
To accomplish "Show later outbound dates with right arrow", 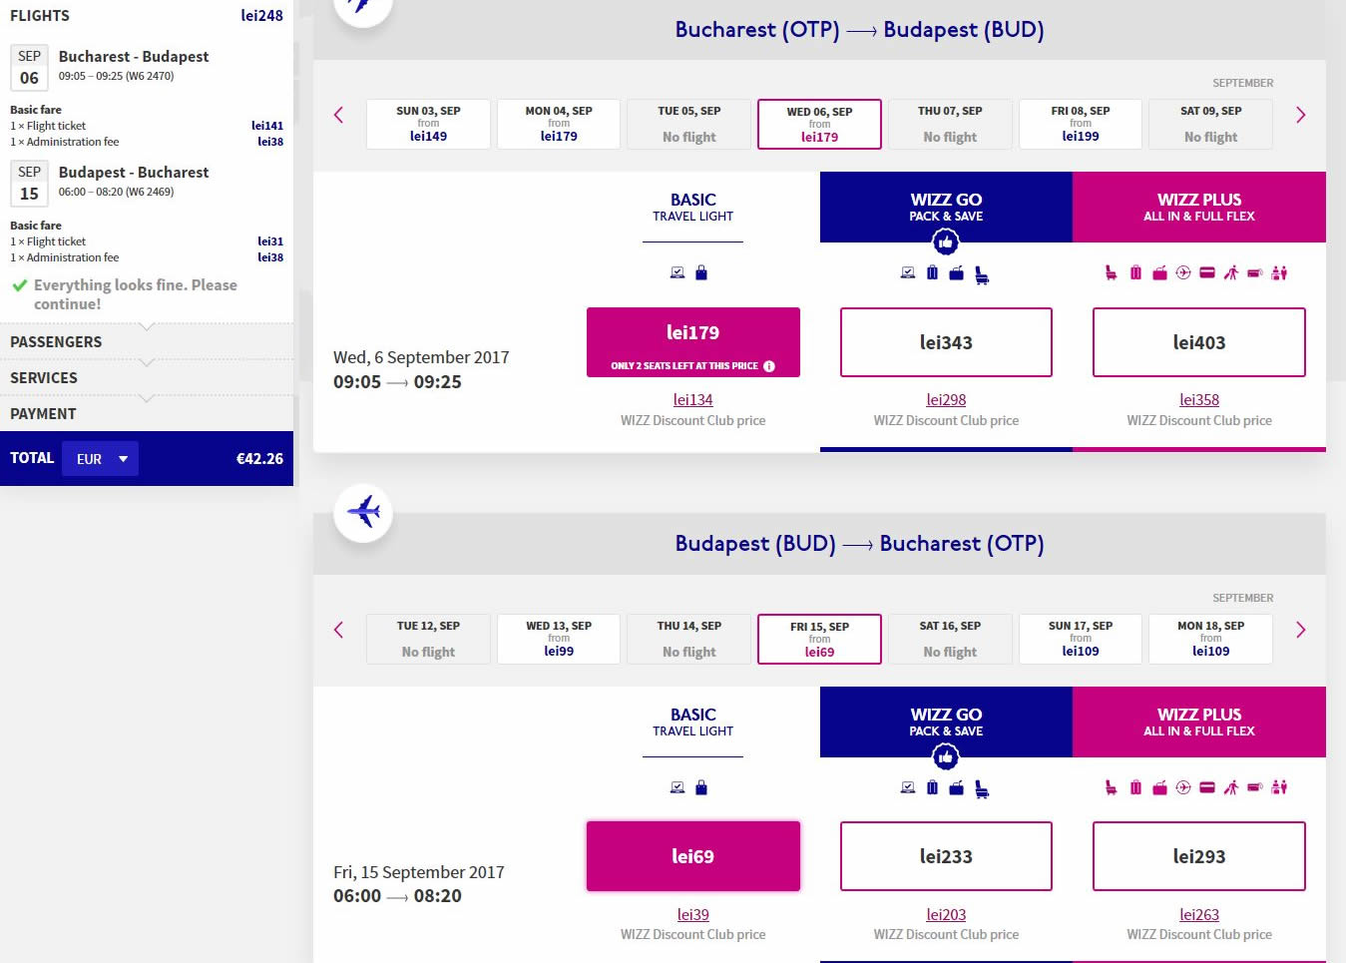I will pos(1300,115).
